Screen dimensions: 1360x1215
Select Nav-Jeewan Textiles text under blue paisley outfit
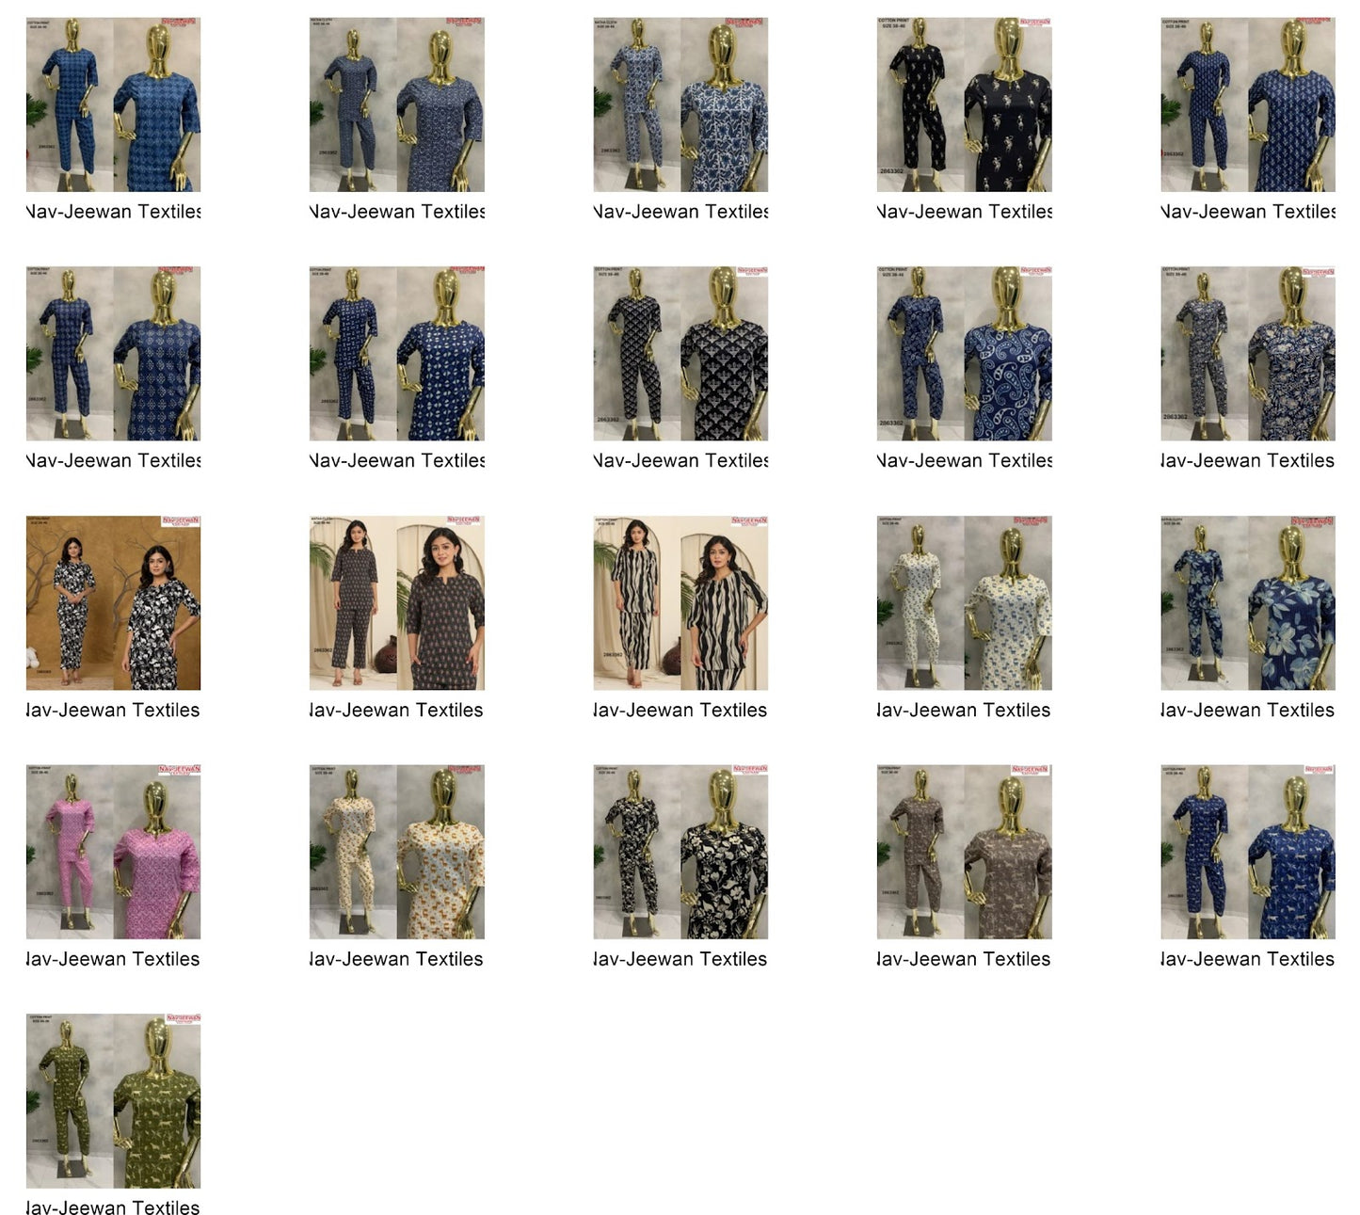click(x=964, y=460)
